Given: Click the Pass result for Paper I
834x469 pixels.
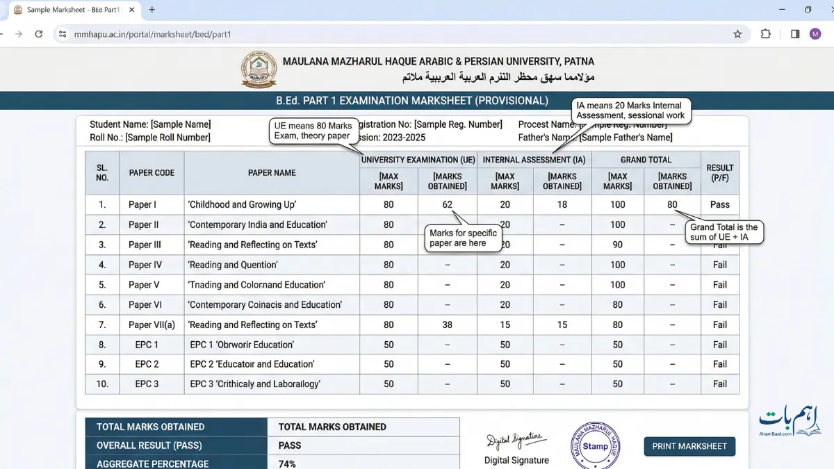Looking at the screenshot, I should coord(719,204).
